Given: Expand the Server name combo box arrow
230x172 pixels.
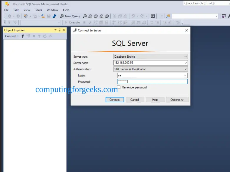Looking at the screenshot, I should pos(186,63).
